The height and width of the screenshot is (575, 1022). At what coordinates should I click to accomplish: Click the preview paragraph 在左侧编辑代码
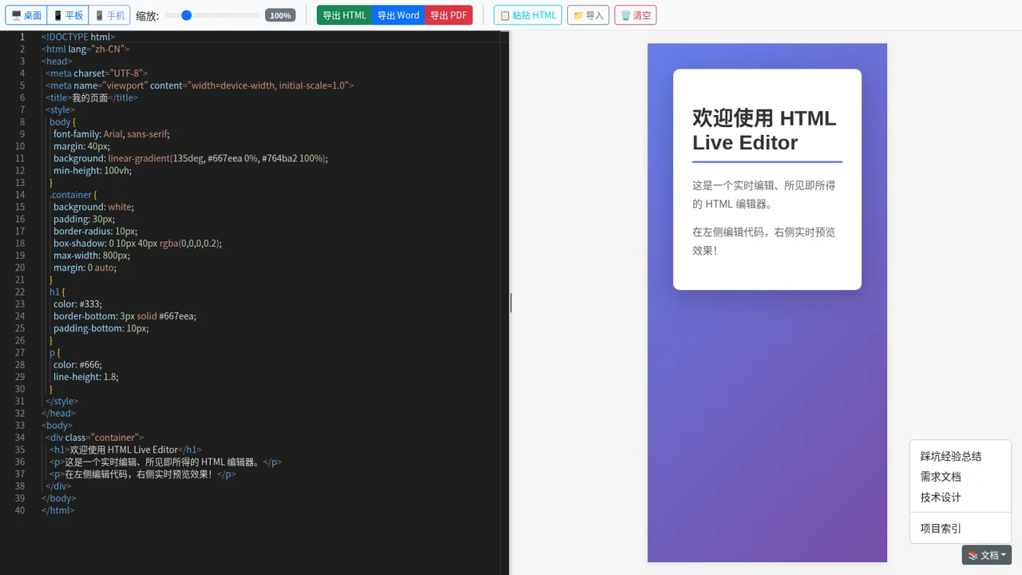click(767, 241)
